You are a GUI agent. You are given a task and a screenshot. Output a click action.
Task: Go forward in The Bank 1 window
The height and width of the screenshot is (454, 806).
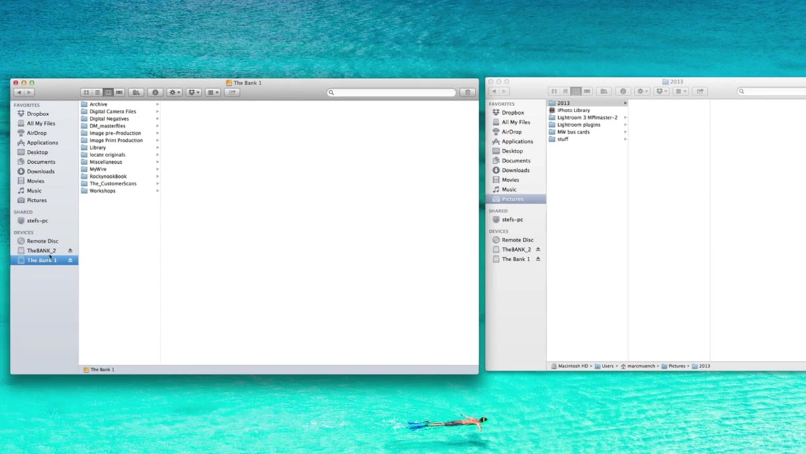(x=29, y=93)
